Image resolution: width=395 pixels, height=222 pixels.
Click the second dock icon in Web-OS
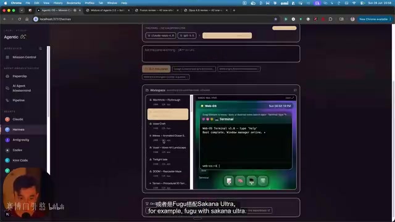tap(240, 181)
